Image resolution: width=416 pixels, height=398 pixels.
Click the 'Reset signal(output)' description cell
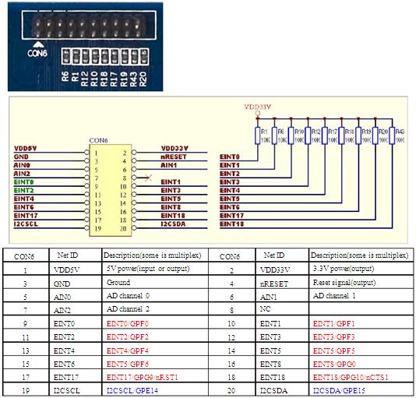pyautogui.click(x=361, y=282)
